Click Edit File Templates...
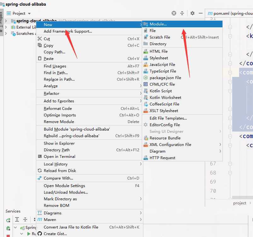This screenshot has width=253, height=237. point(168,118)
